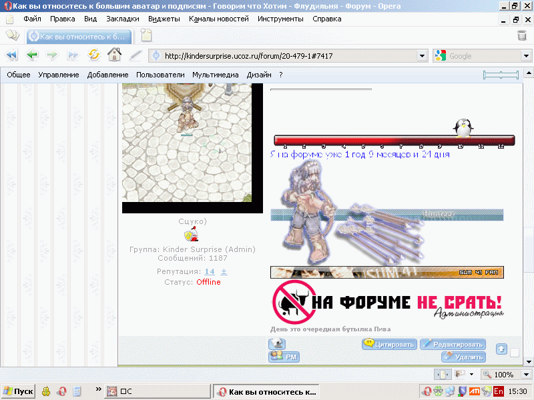Click the show images icon in the status bar
This screenshot has height=400, width=534.
pyautogui.click(x=460, y=375)
